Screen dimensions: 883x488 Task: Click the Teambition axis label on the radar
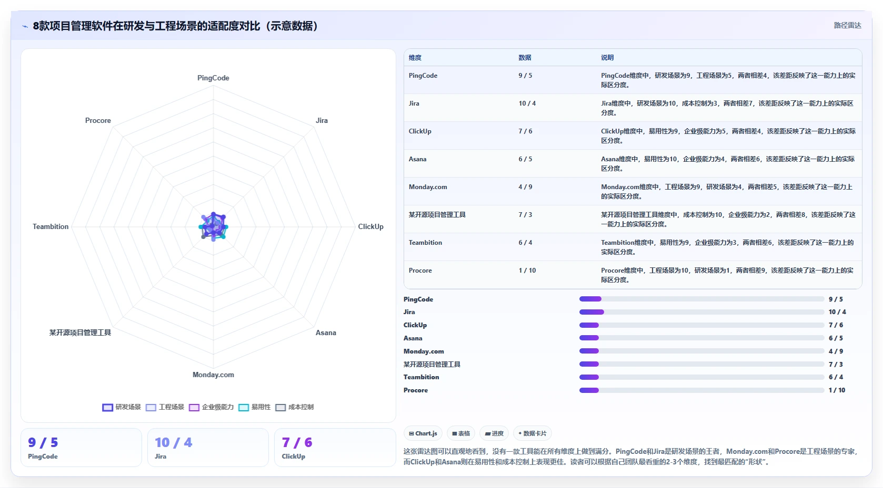[51, 226]
